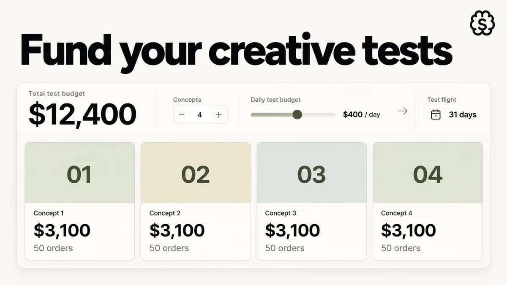This screenshot has width=507, height=285.
Task: Click the Fund your creative tests headline
Action: pos(236,51)
